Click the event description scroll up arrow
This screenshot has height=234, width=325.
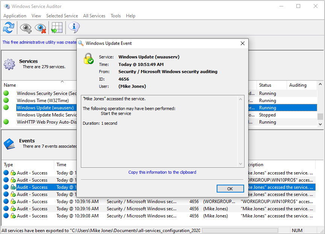point(240,99)
